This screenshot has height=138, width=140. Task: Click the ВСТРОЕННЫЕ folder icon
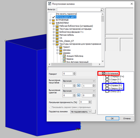pos(53,20)
